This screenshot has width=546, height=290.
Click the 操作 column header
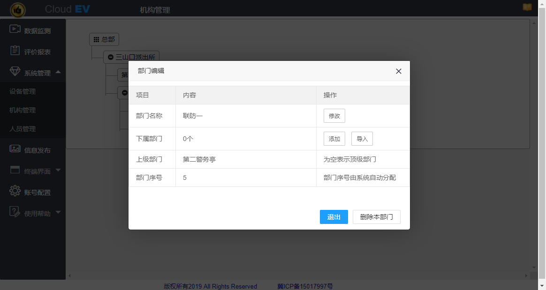pyautogui.click(x=330, y=95)
